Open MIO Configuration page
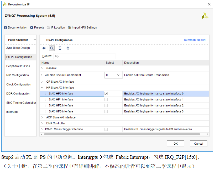The height and width of the screenshot is (170, 214). click(x=18, y=75)
